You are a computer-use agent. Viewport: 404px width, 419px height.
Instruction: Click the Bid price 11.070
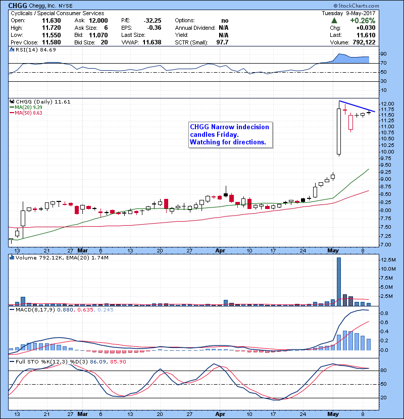(98, 35)
